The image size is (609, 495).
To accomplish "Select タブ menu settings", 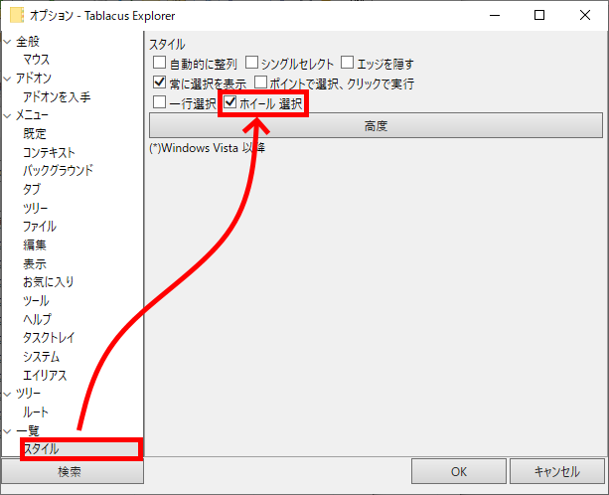I will click(x=32, y=189).
